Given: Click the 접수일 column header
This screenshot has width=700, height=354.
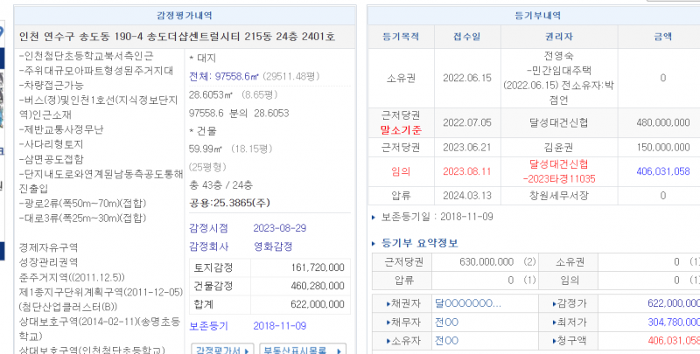Looking at the screenshot, I should (x=467, y=37).
